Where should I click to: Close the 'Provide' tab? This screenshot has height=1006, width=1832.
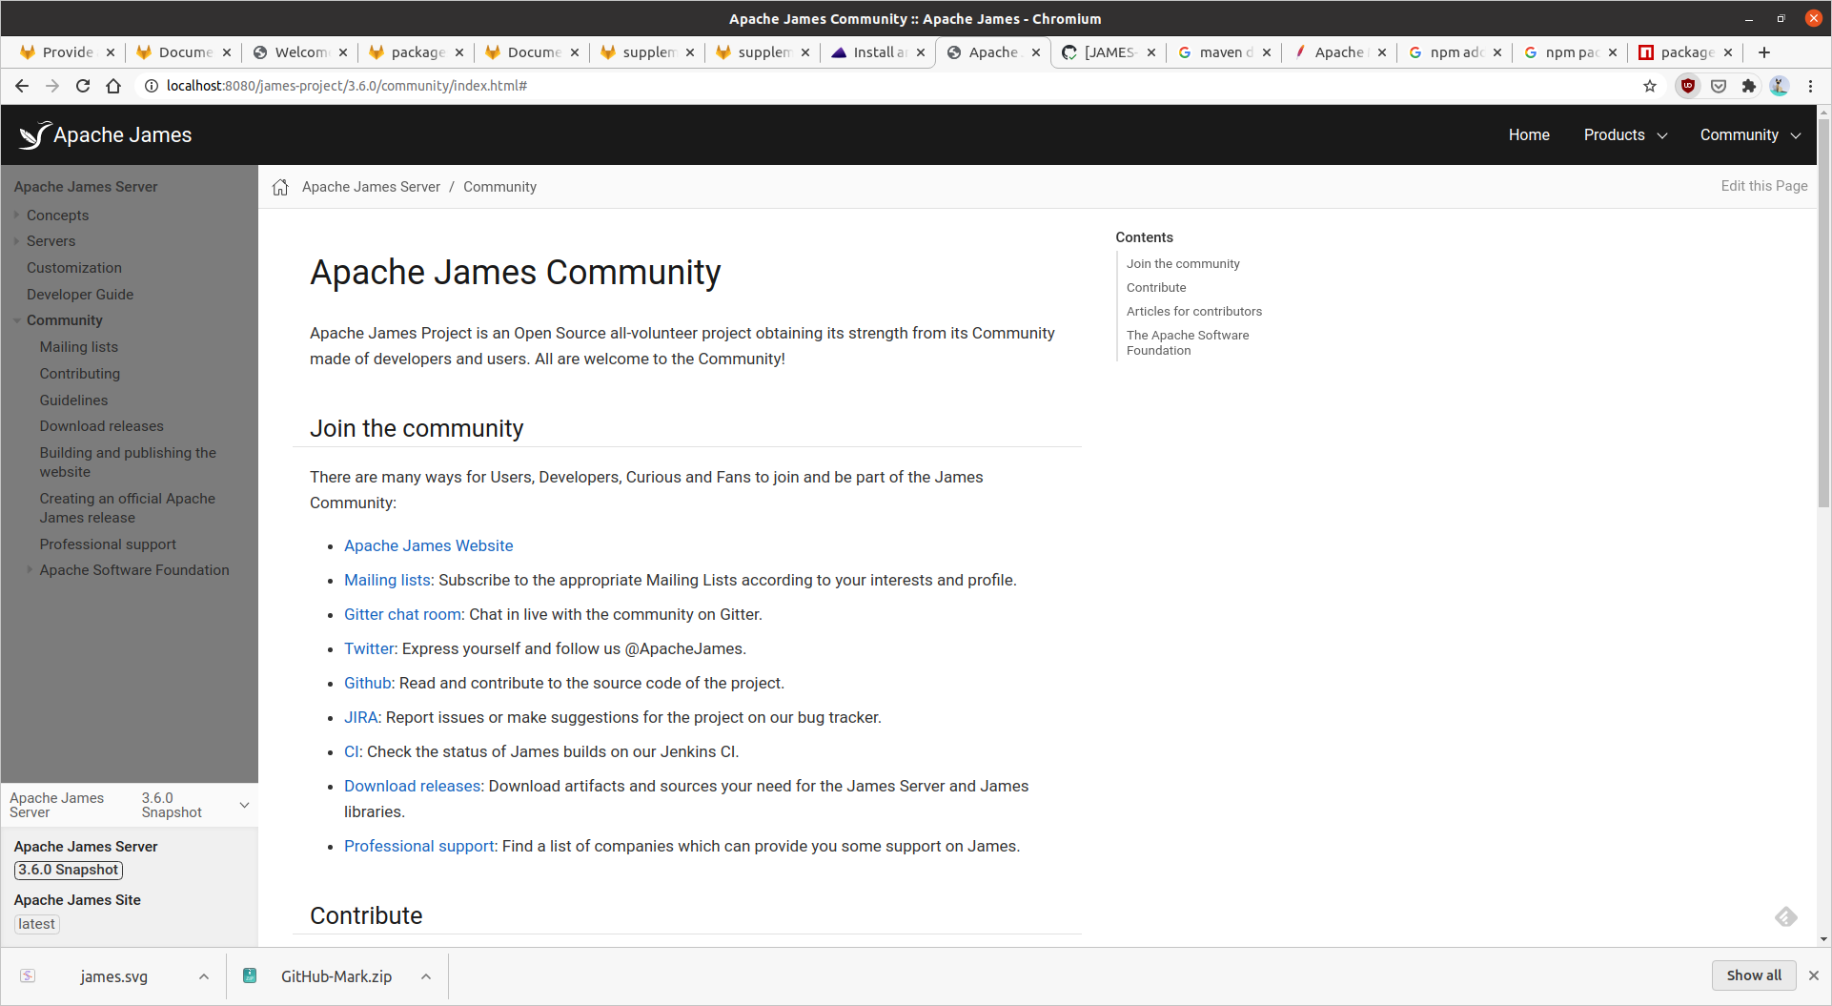[111, 52]
